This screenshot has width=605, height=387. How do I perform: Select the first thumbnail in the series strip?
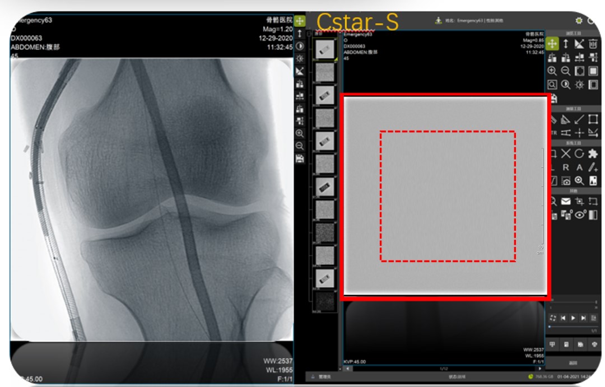click(x=324, y=49)
